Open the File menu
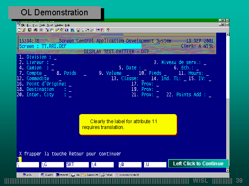 tap(24, 25)
